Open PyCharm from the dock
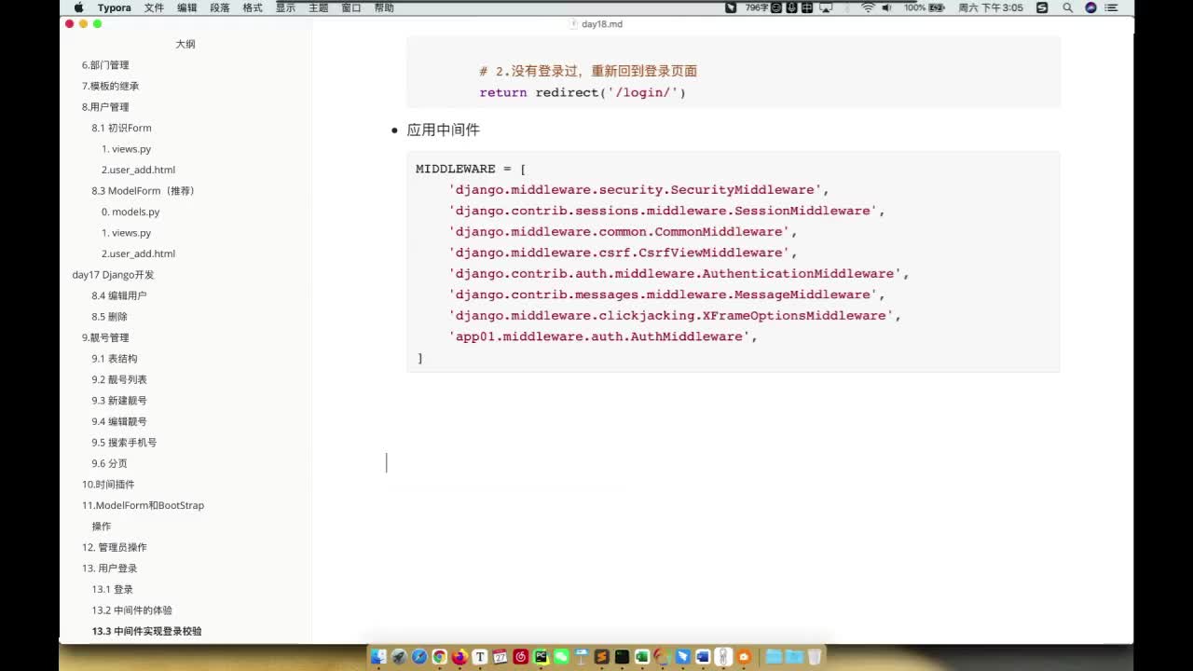Screen dimensions: 1193x671 point(541,657)
